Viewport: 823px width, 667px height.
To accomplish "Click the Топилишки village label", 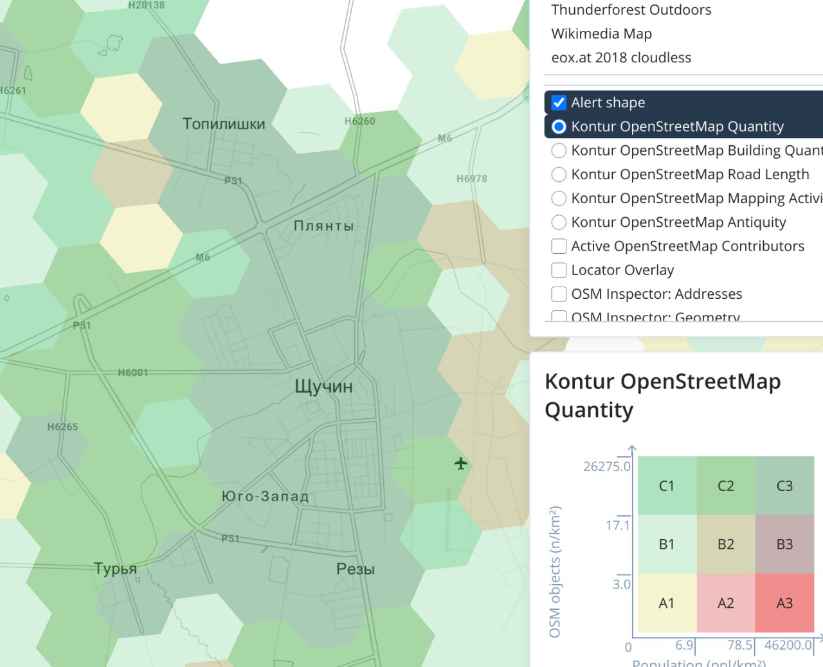I will (x=224, y=124).
